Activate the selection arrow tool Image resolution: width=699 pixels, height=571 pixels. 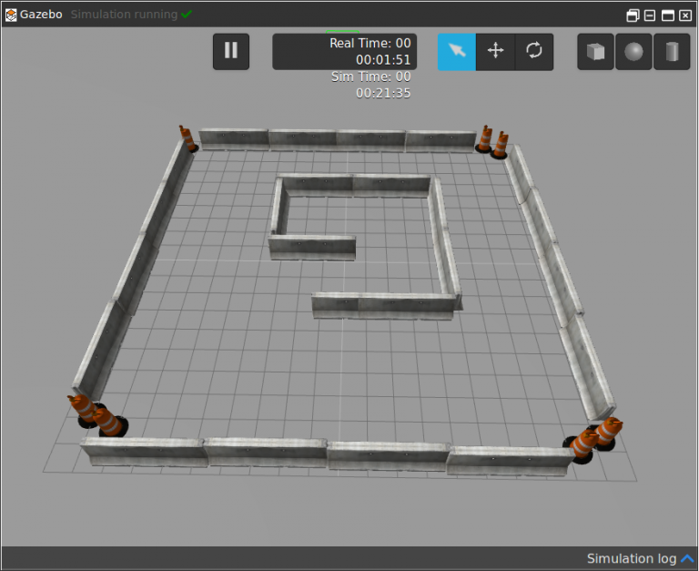click(457, 51)
